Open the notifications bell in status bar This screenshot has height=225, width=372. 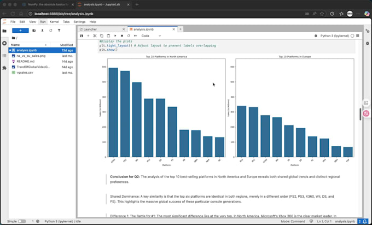[x=365, y=221]
